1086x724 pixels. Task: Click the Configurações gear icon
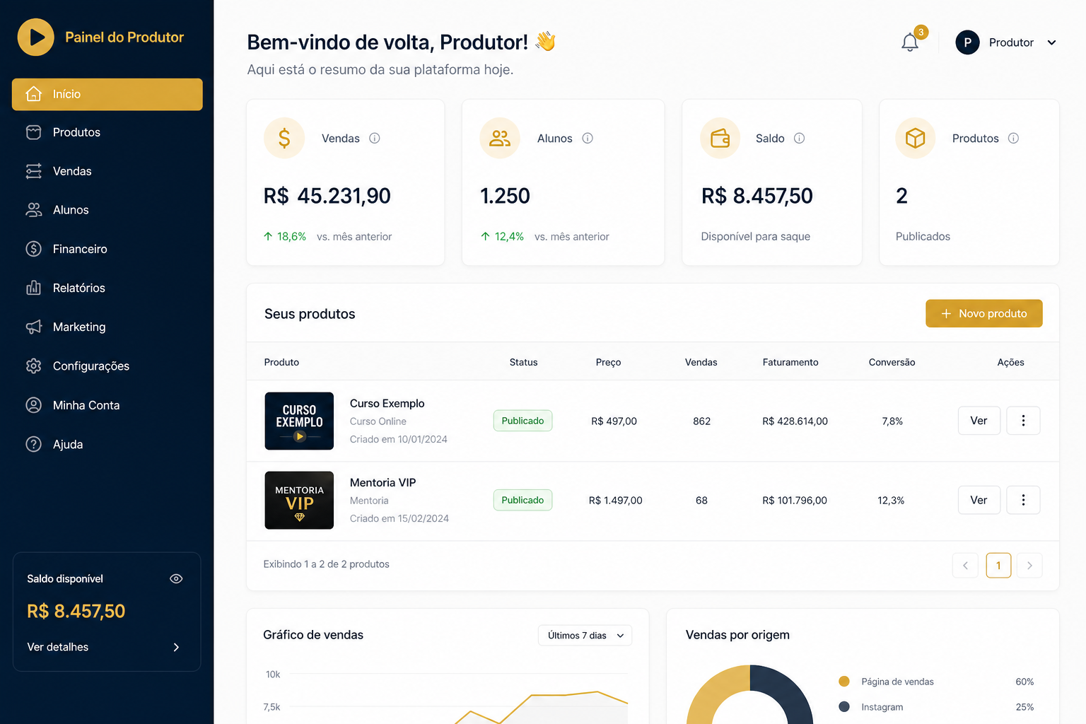click(33, 366)
